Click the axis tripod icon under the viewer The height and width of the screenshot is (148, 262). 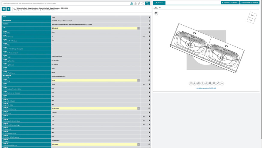click(222, 83)
